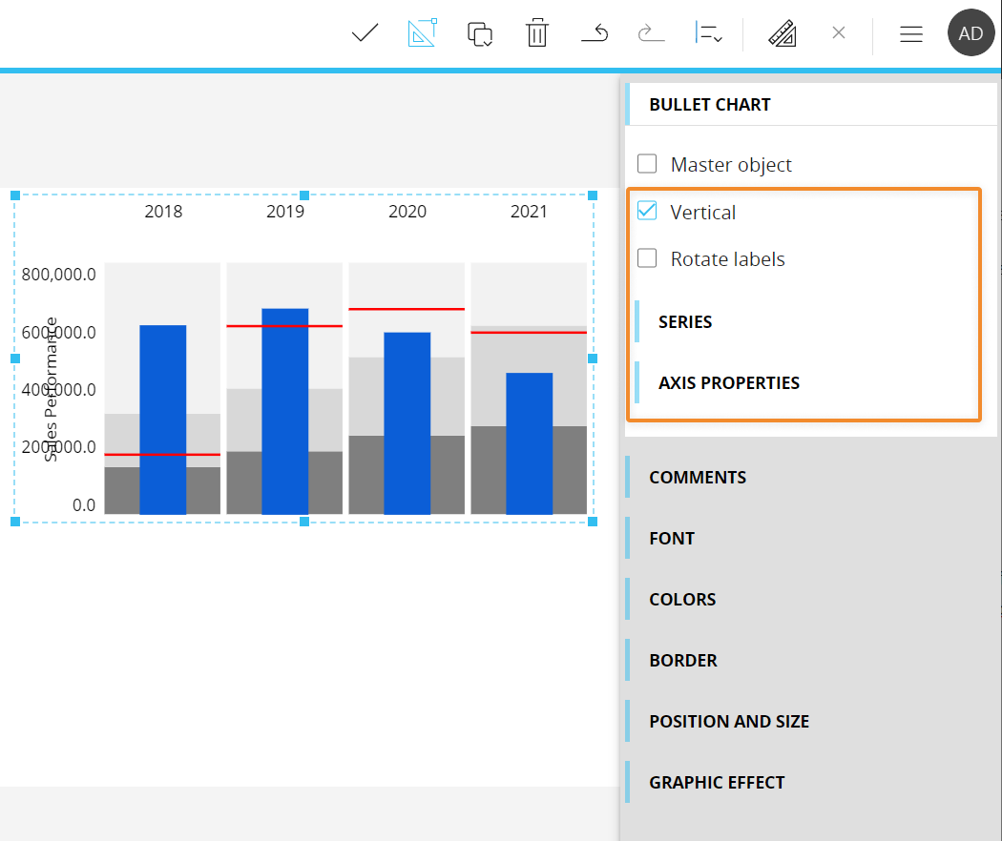Click the checkmark confirm icon in toolbar

(365, 33)
